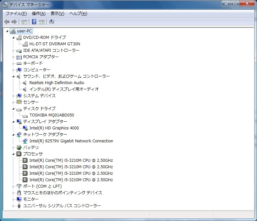Select the ディスプレイ アダプター category label
The width and height of the screenshot is (257, 221).
pyautogui.click(x=45, y=122)
